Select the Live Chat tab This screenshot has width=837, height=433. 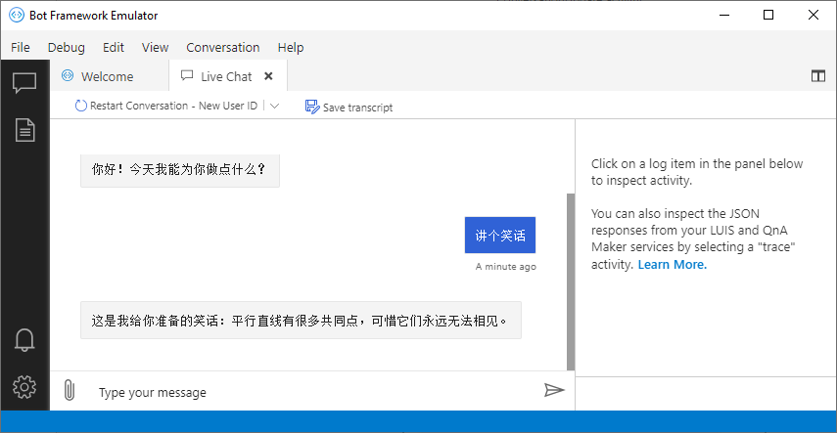[225, 76]
